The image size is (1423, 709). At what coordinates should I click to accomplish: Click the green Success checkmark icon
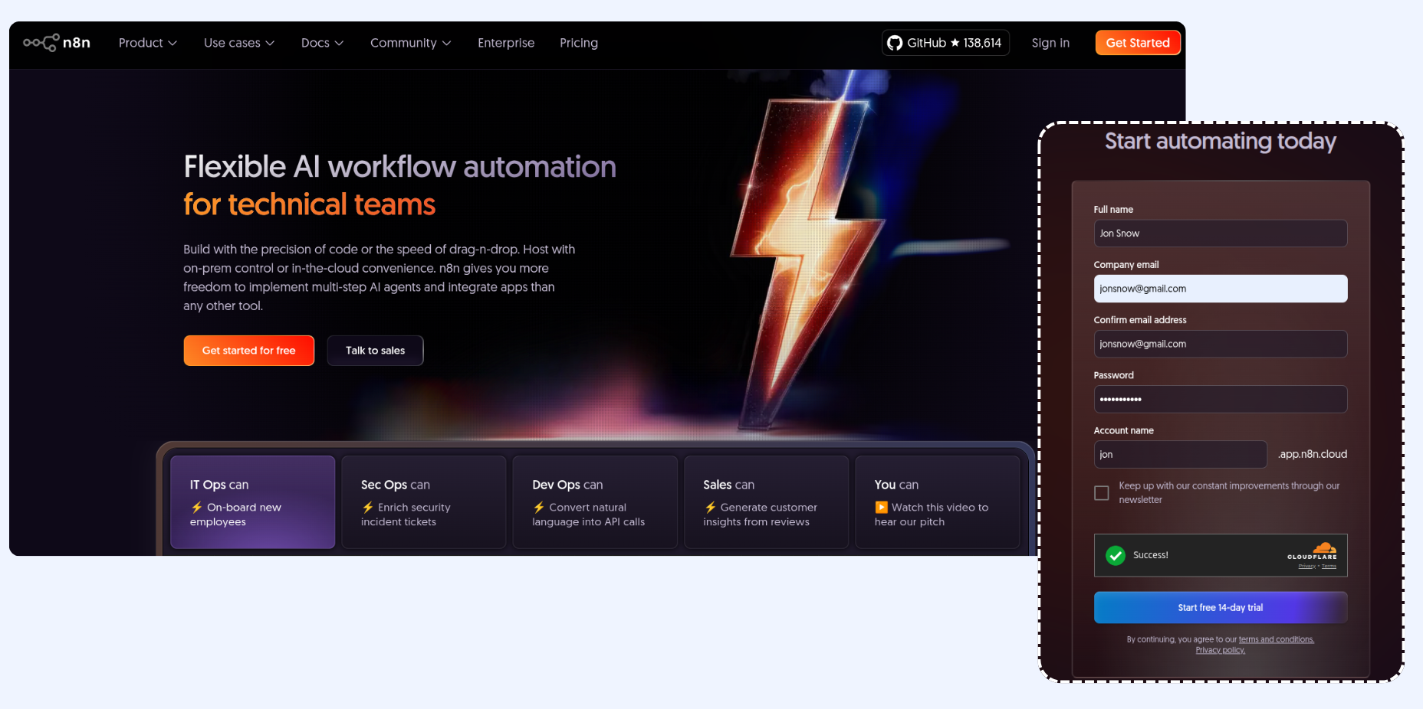(x=1116, y=555)
